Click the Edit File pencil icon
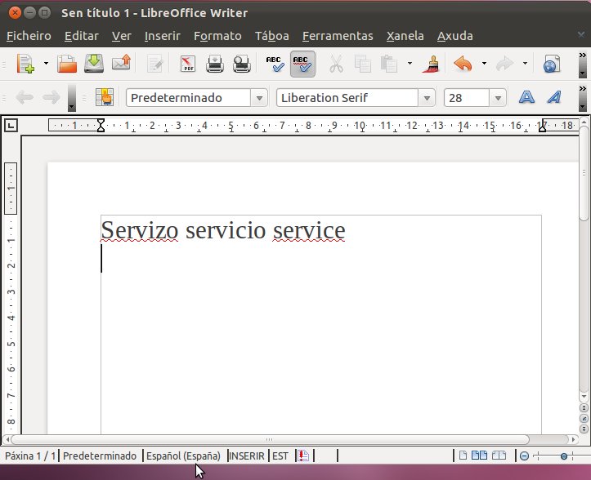Screen dimensions: 591x480 155,64
